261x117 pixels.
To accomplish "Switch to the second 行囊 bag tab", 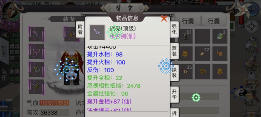I will coord(214,21).
